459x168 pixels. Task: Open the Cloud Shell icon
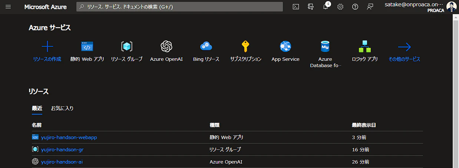tap(296, 7)
